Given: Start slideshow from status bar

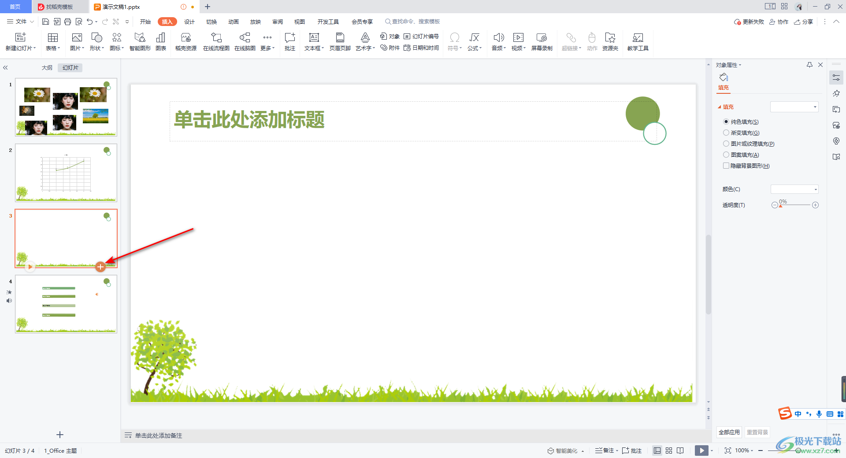Looking at the screenshot, I should click(701, 451).
